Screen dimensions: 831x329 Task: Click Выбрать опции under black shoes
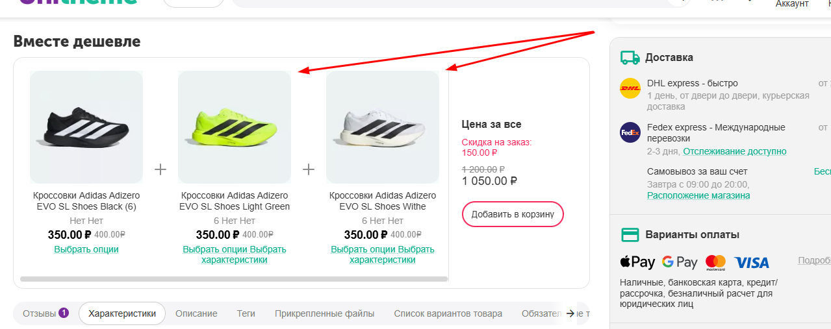[86, 249]
